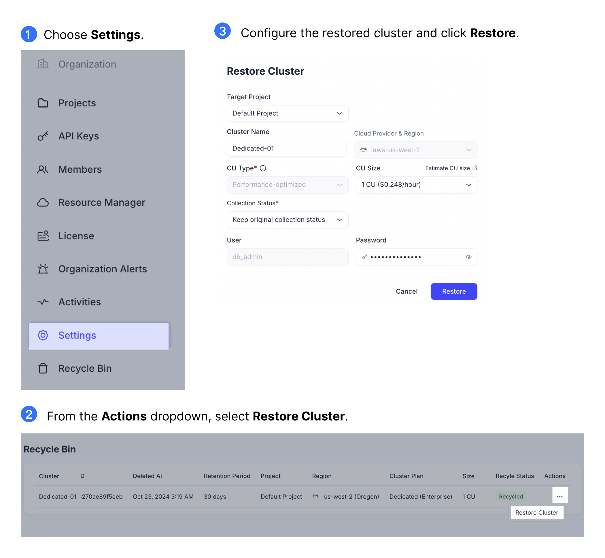605x558 pixels.
Task: Click the Organization Alerts siren icon
Action: coord(43,269)
